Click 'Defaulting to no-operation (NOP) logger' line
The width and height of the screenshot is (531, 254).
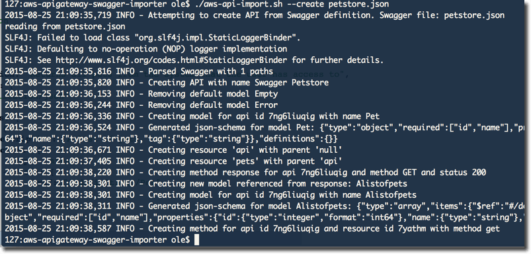tap(146, 49)
